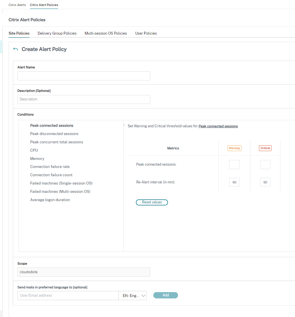
Task: Click the User/Email address field
Action: 68,296
